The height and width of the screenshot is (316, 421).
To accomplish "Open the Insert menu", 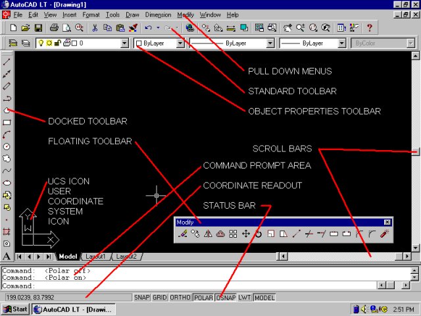I will point(69,14).
